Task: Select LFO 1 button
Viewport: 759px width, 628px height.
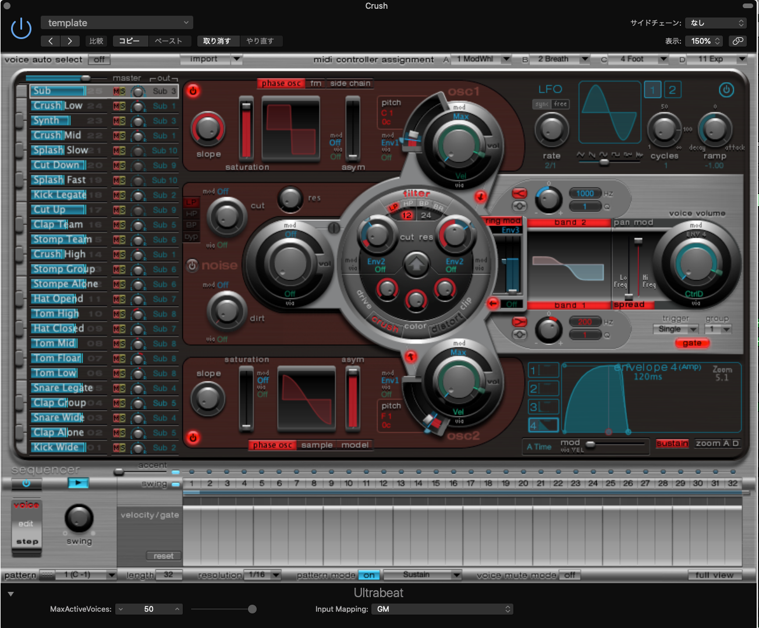Action: click(x=652, y=90)
